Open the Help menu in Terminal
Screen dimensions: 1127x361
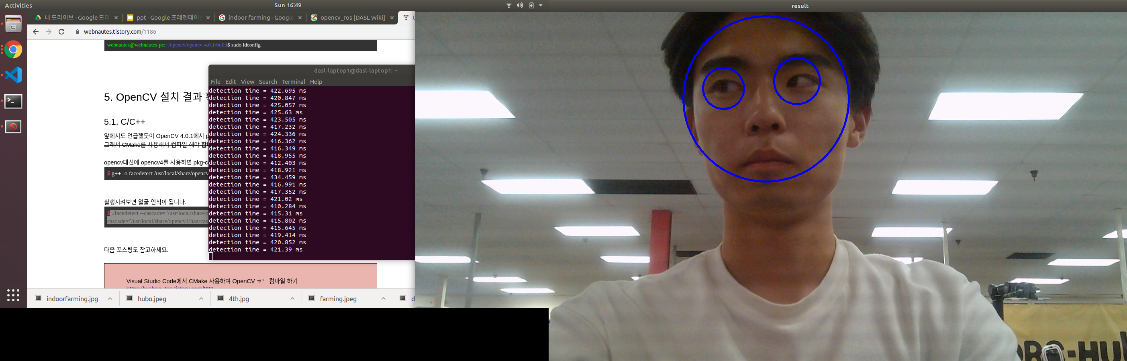(316, 82)
